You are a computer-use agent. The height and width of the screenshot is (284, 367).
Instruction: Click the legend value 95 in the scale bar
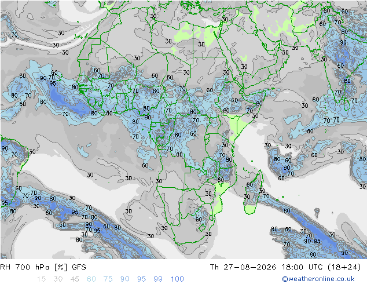pos(141,279)
